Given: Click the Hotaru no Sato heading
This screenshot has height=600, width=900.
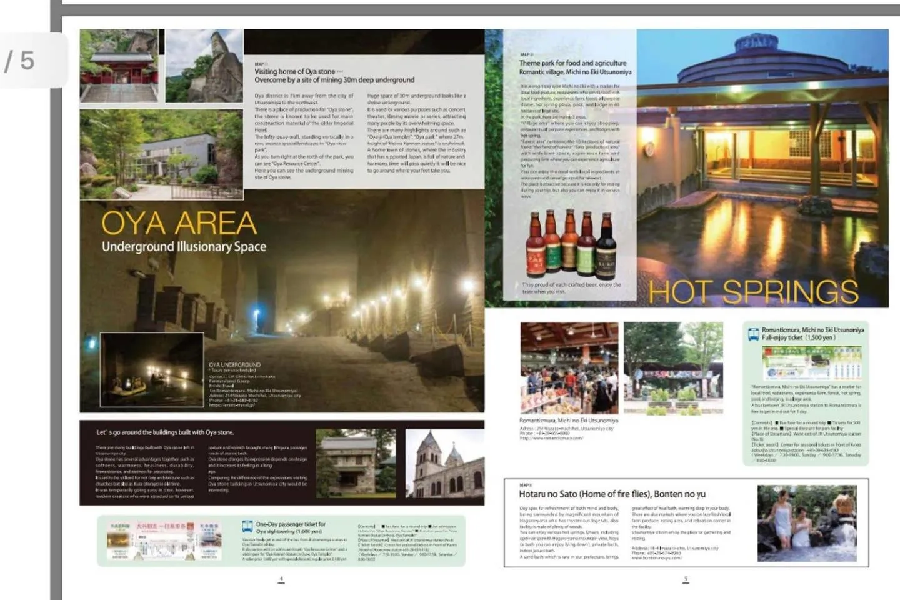Looking at the screenshot, I should click(x=611, y=494).
